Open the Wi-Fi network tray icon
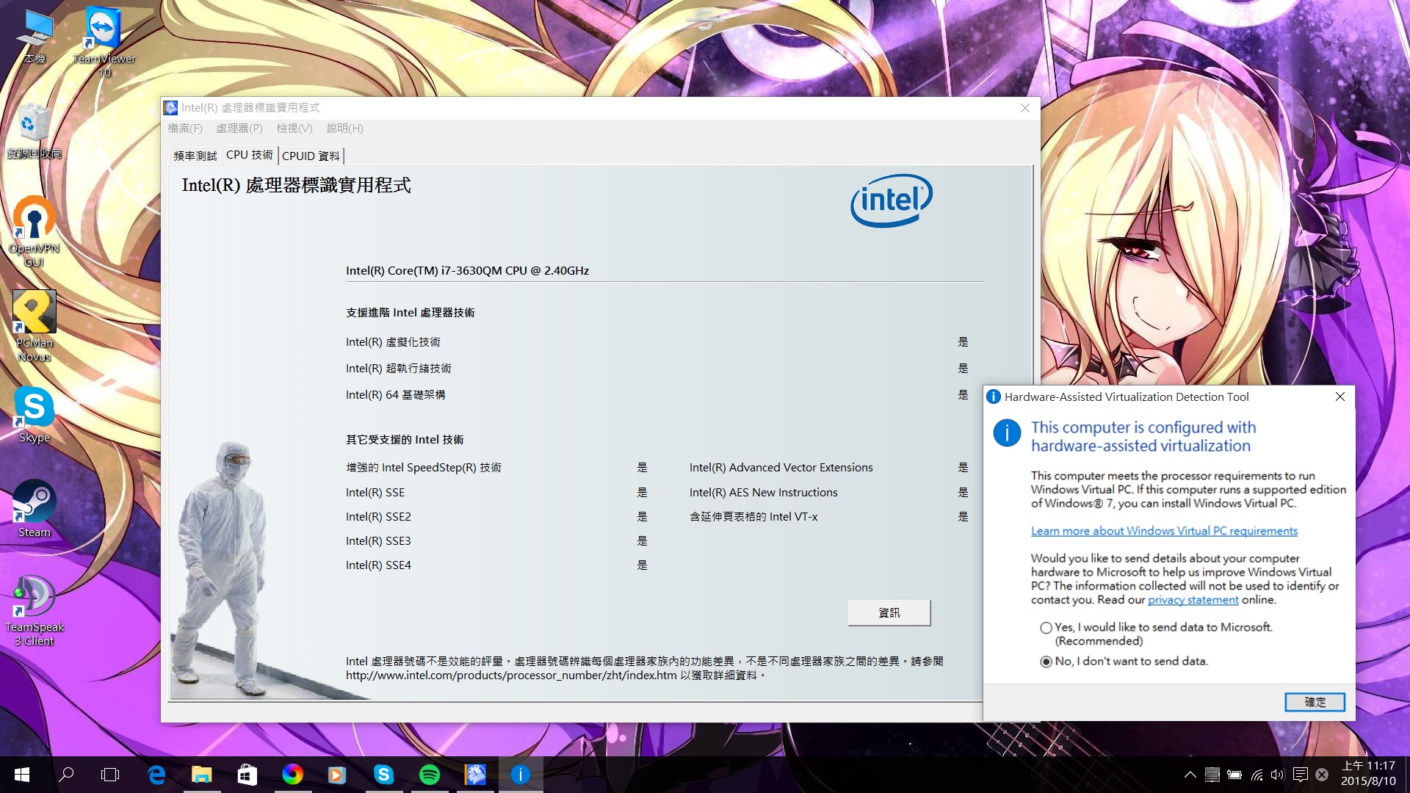 coord(1257,775)
